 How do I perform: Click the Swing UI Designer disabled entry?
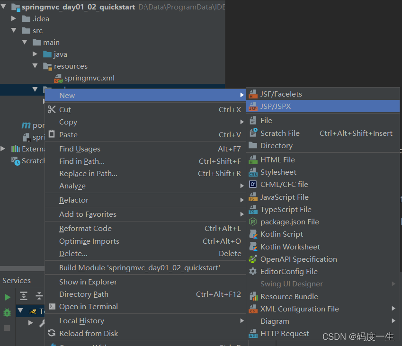323,284
